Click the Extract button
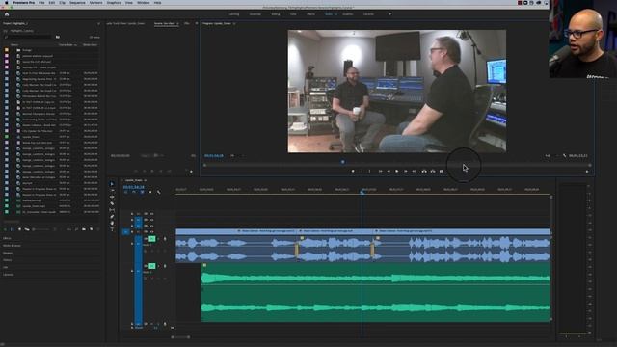617x347 pixels. (433, 172)
